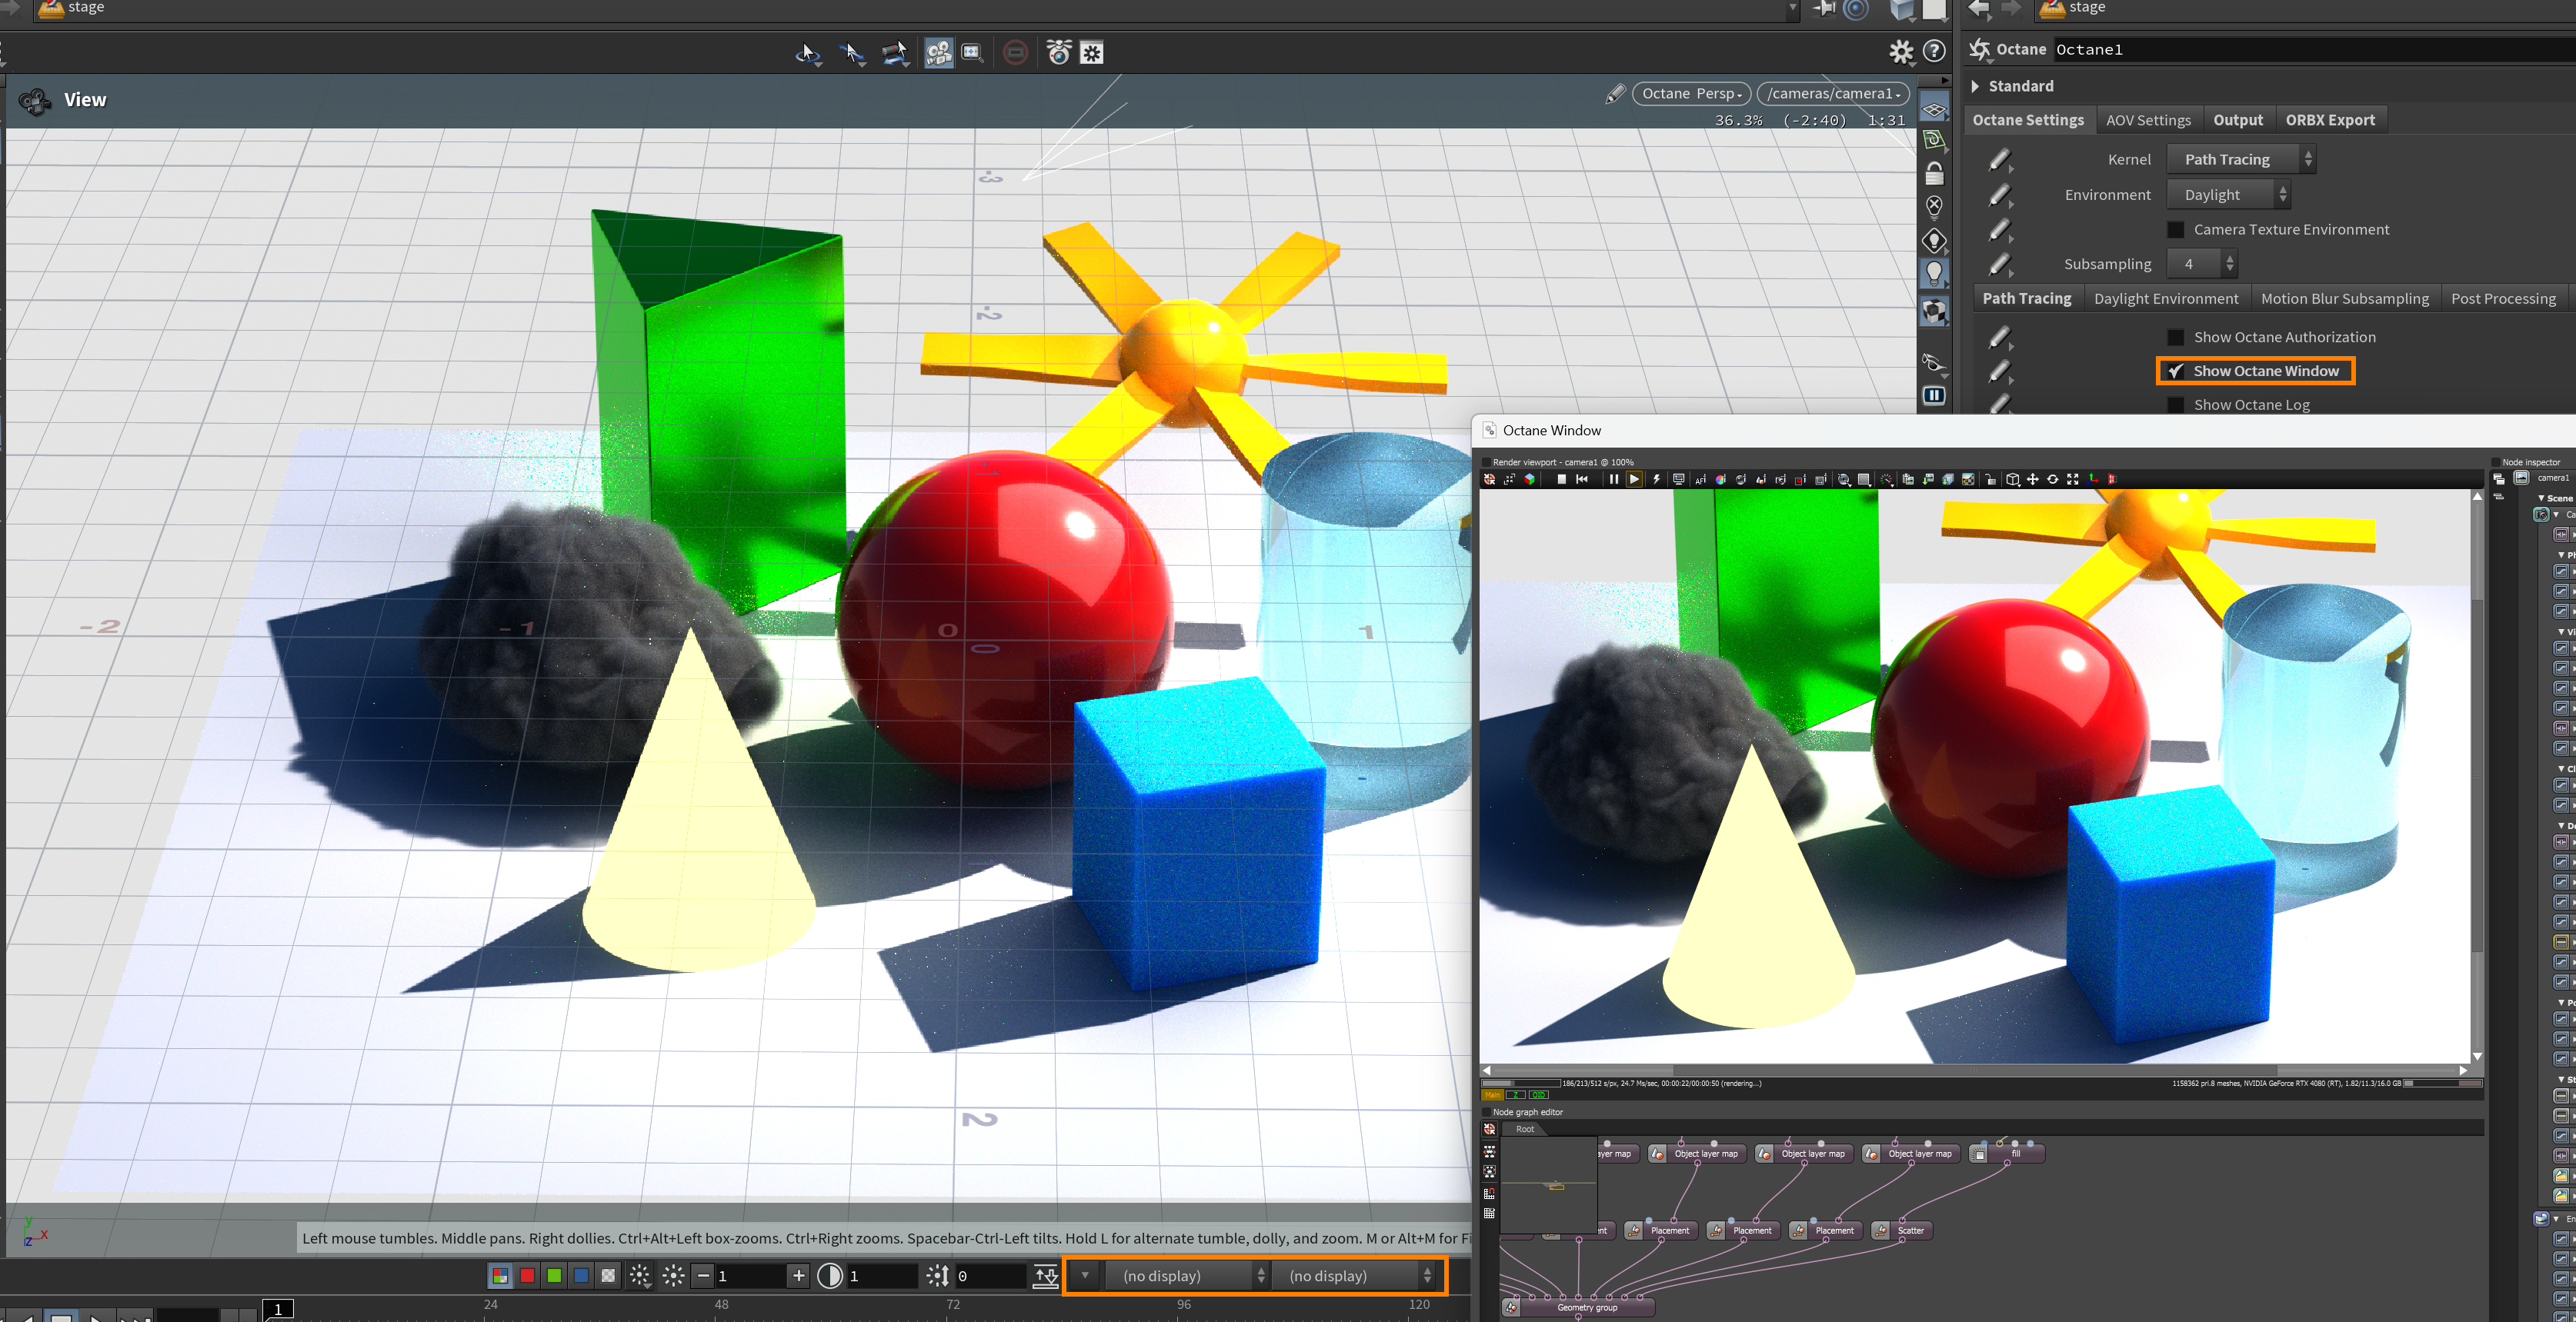Pause rendering in the Octane viewport toolbar
The image size is (2576, 1322).
[x=1613, y=480]
